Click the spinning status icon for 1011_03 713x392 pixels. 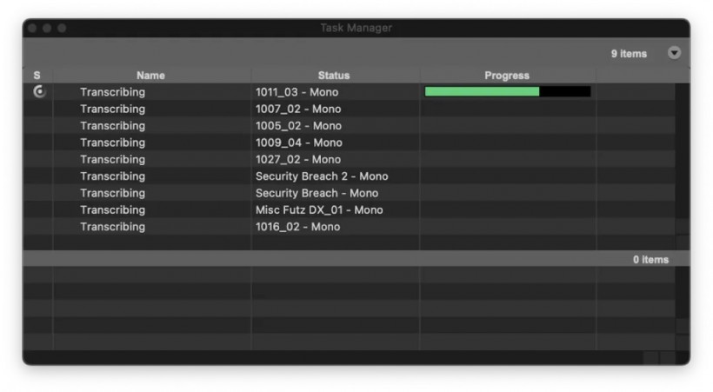pyautogui.click(x=39, y=92)
